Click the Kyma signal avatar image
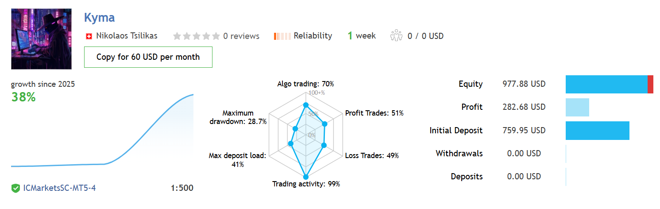This screenshot has height=209, width=660. [41, 39]
